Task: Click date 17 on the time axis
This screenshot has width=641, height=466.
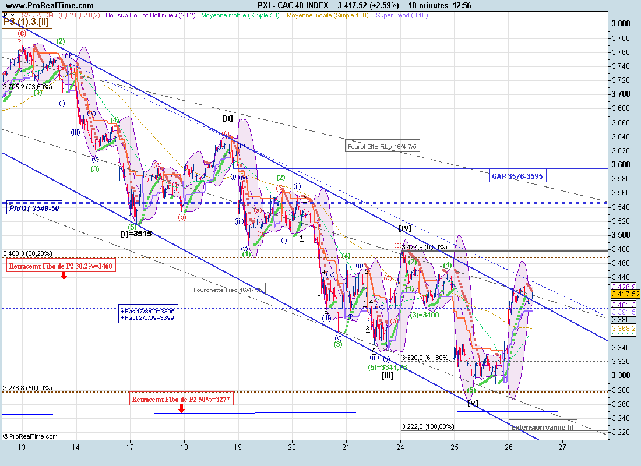Action: 129,447
